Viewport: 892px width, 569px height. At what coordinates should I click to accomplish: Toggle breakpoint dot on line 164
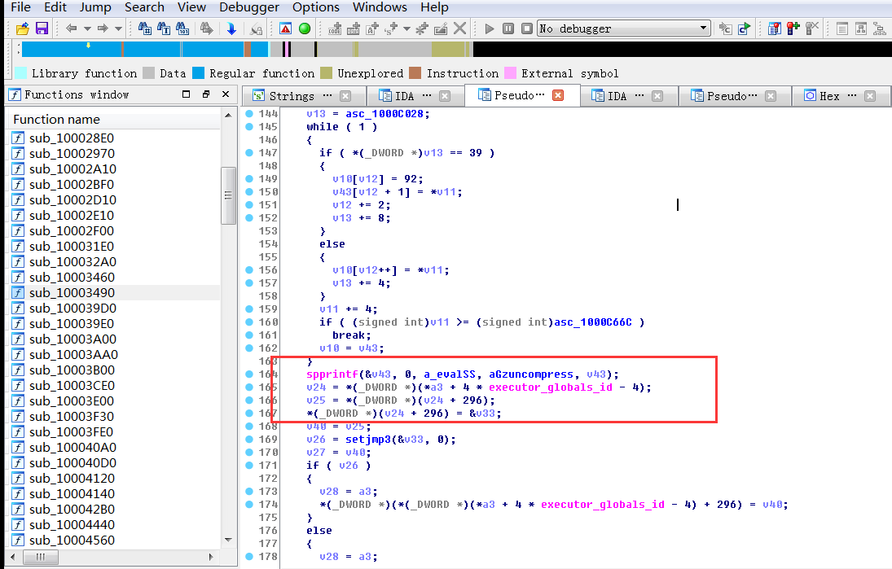[x=249, y=374]
